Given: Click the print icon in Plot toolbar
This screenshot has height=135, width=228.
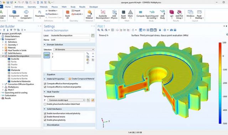Looking at the screenshot, I should pos(175,30).
